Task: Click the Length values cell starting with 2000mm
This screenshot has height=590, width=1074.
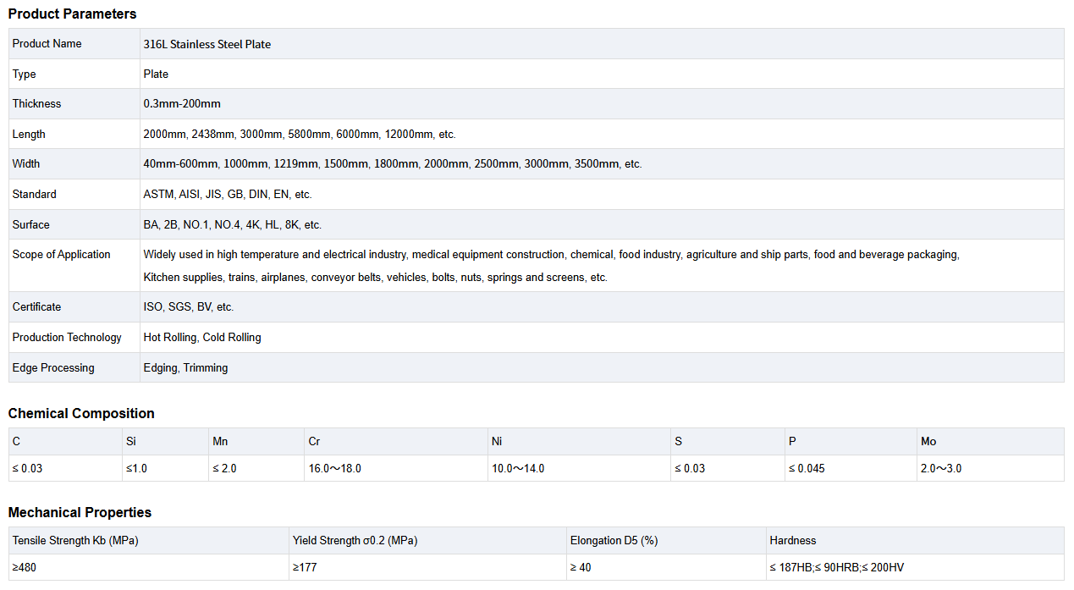Action: pos(300,135)
